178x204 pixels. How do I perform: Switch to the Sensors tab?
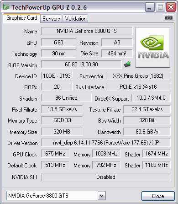51,19
